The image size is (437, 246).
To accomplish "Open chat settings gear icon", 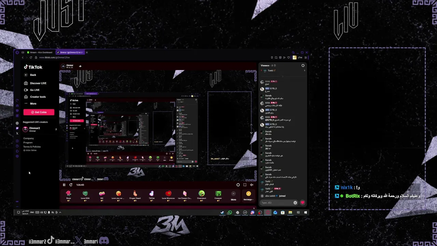I will (x=303, y=65).
